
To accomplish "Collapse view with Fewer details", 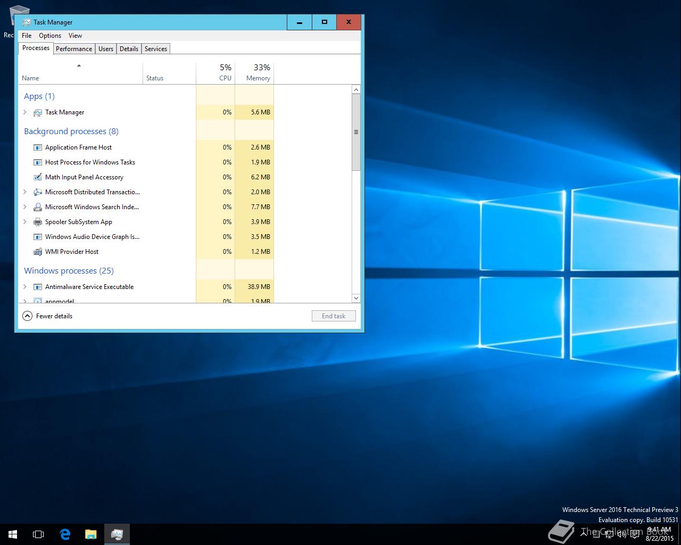I will (48, 316).
